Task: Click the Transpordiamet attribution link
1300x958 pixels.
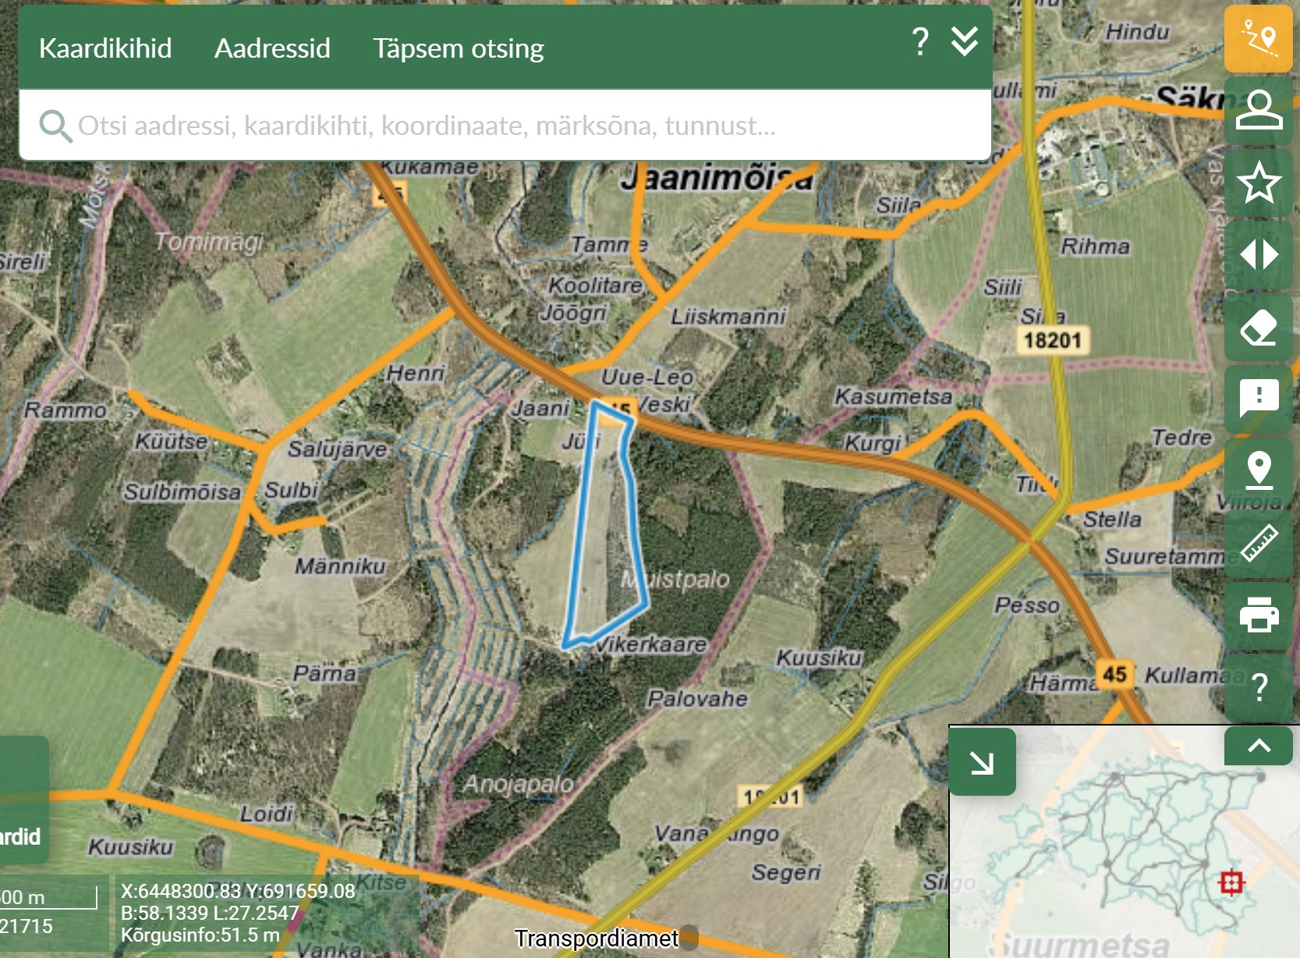Action: coord(596,938)
